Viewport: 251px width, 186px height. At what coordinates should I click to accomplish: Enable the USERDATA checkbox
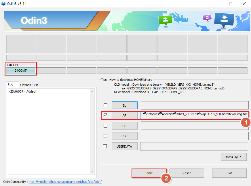coord(105,146)
